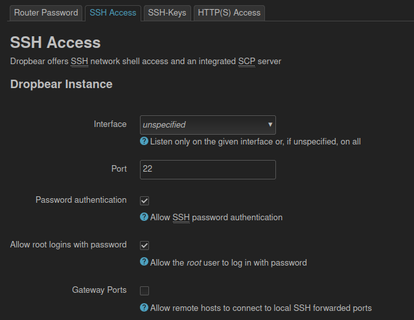This screenshot has height=320, width=414.
Task: Switch to the Router Password tab
Action: pos(46,13)
